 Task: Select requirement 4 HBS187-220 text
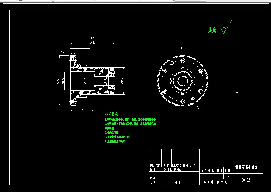pyautogui.click(x=117, y=137)
